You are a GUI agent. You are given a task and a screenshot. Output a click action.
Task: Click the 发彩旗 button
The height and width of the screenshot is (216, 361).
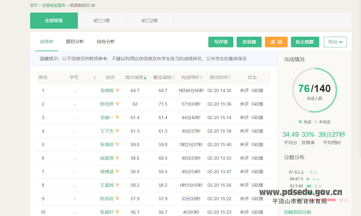coord(249,42)
